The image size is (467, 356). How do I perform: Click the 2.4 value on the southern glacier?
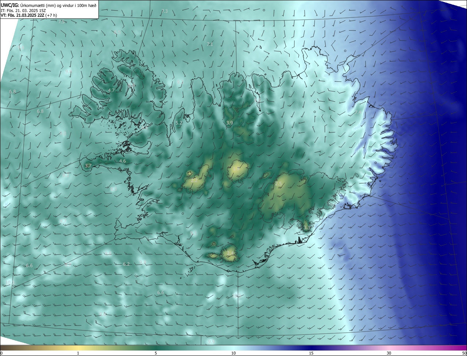[230, 253]
